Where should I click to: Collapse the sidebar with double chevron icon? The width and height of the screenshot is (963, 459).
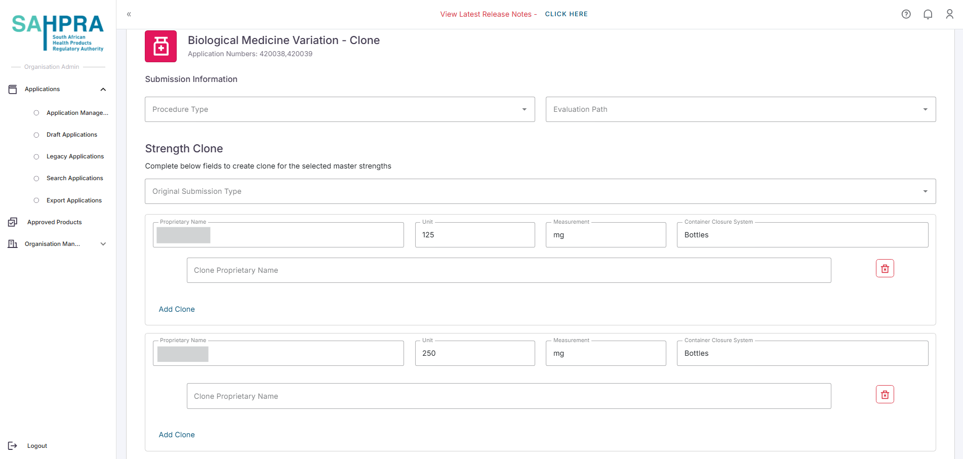[x=129, y=14]
